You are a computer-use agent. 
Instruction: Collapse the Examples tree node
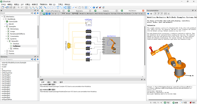[5, 26]
